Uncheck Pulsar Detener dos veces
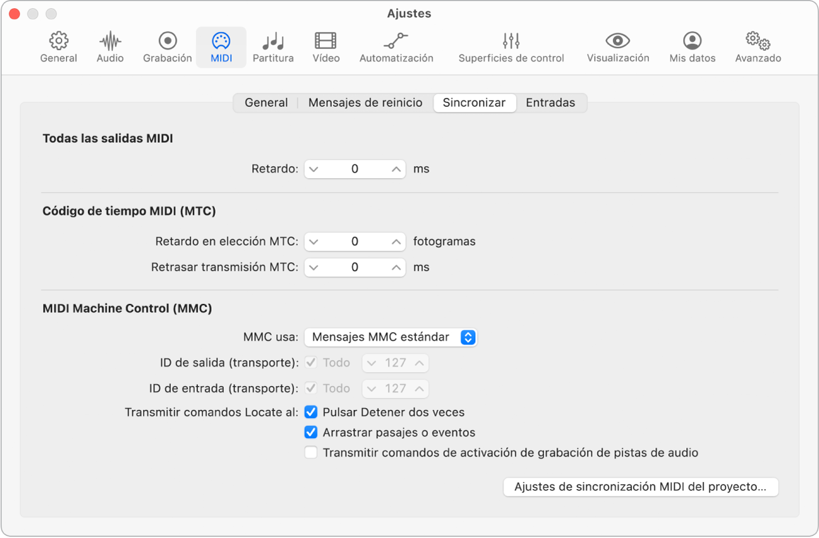This screenshot has height=538, width=819. coord(311,412)
